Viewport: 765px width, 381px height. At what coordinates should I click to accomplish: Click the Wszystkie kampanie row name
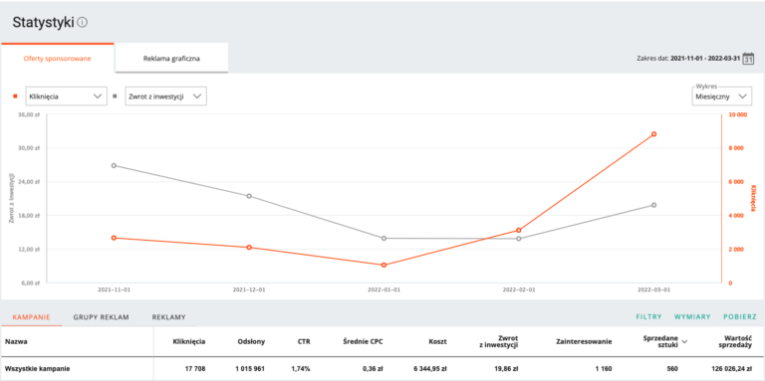[38, 369]
